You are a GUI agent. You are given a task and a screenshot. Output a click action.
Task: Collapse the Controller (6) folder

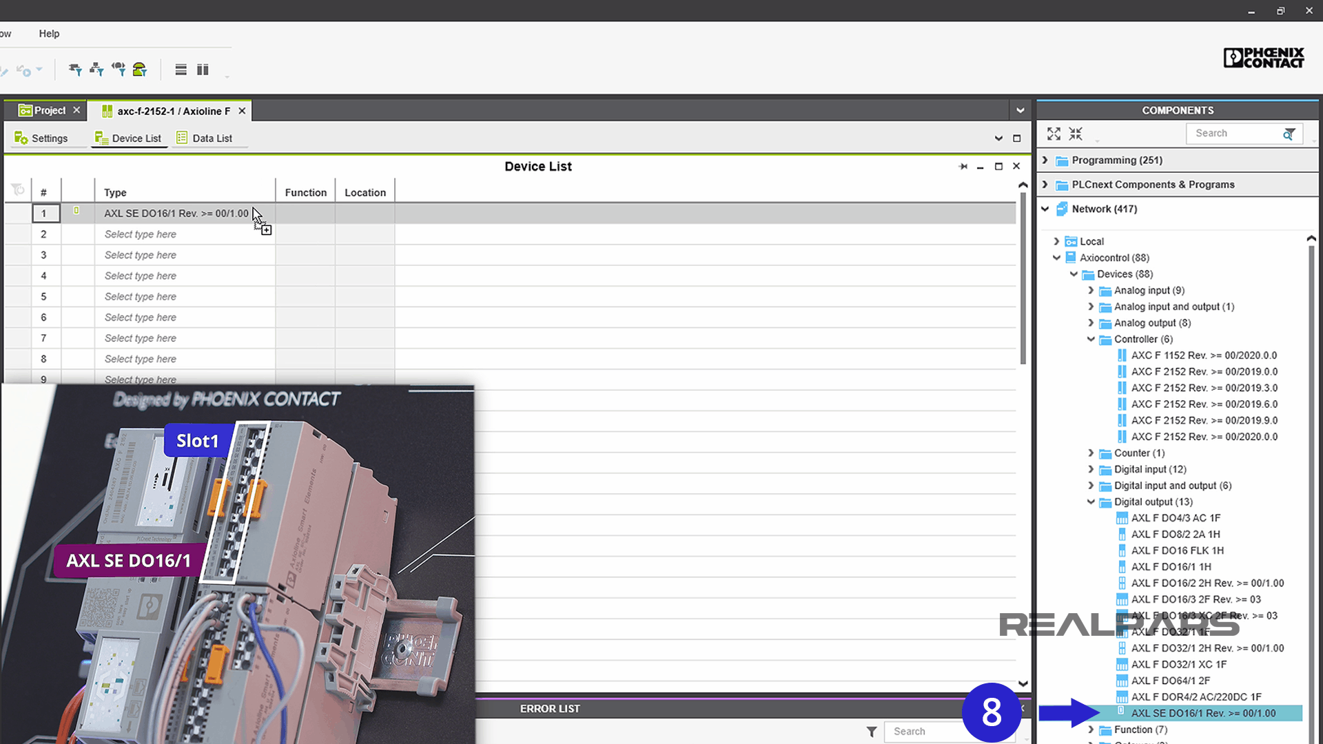(1091, 339)
